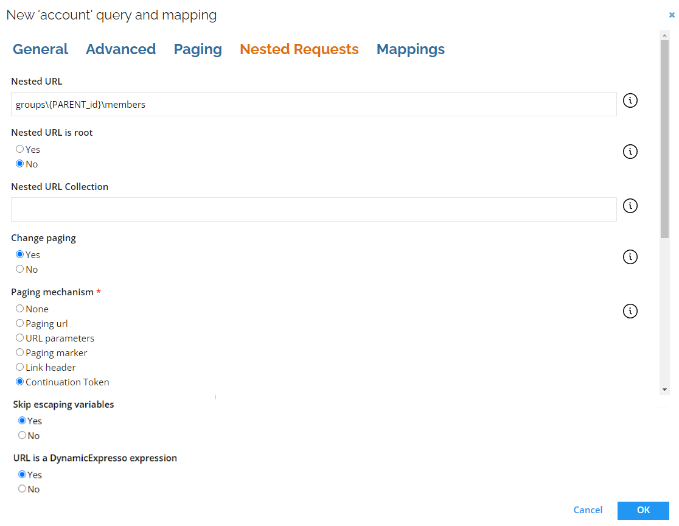Show info for Nested URL is root
The height and width of the screenshot is (526, 679).
pyautogui.click(x=630, y=152)
